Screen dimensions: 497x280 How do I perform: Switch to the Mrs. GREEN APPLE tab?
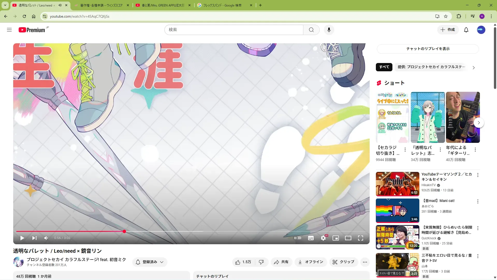click(x=163, y=5)
